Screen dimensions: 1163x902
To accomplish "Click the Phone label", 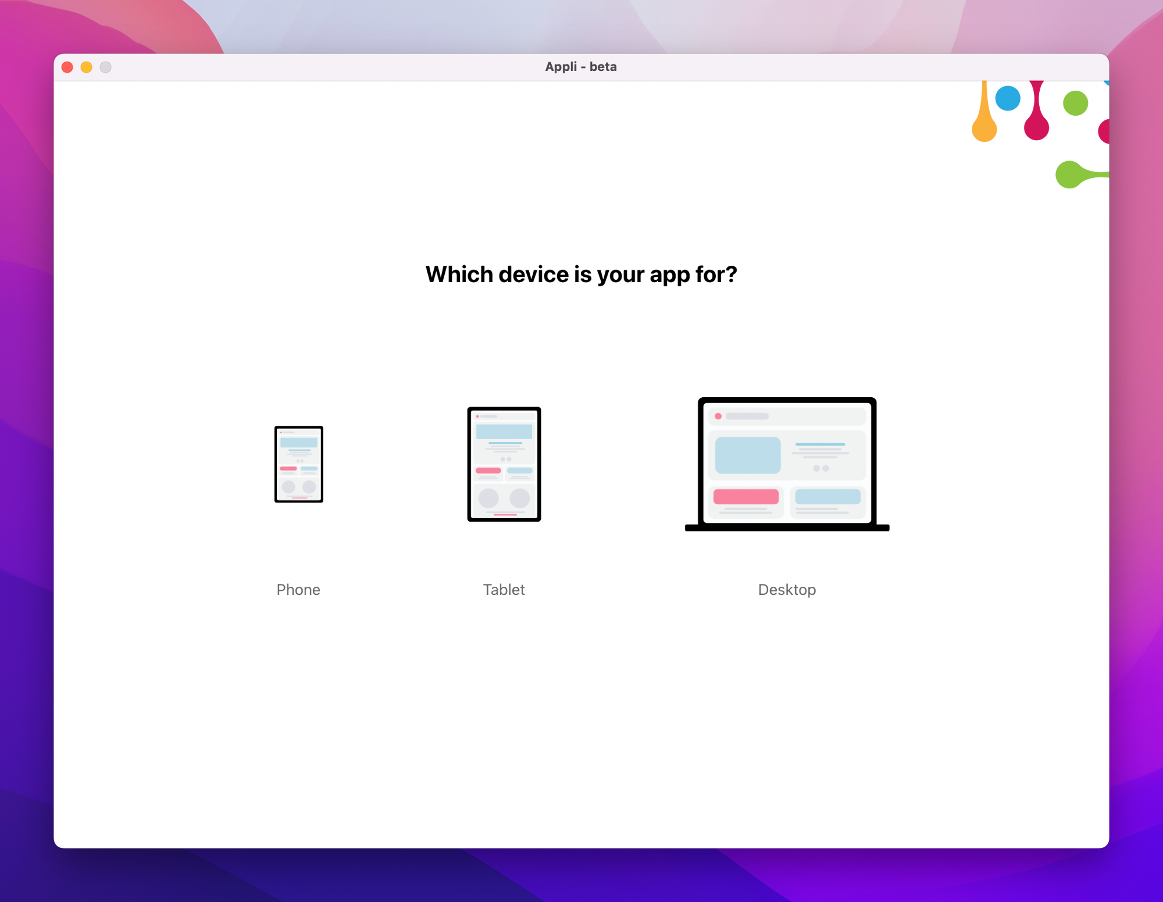I will tap(298, 589).
